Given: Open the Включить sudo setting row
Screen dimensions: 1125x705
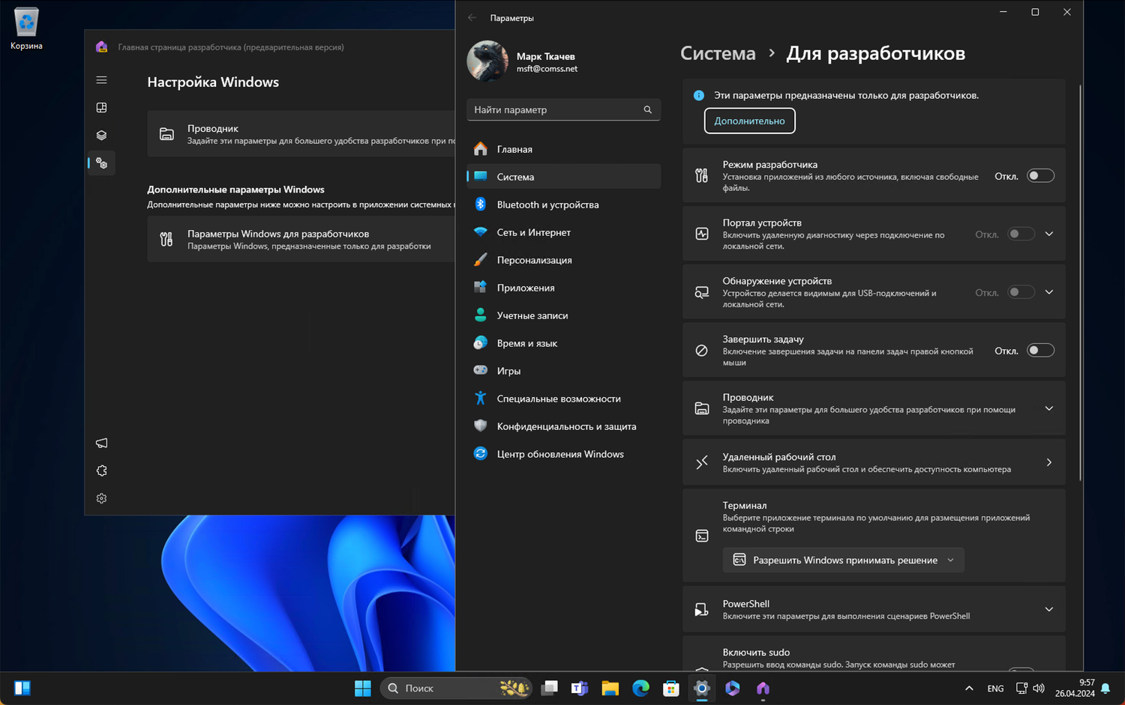Looking at the screenshot, I should 874,654.
